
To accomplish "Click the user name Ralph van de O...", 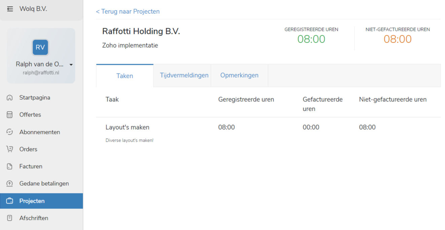I will tap(40, 64).
